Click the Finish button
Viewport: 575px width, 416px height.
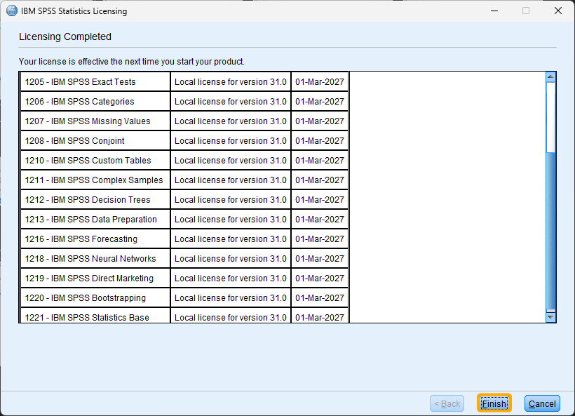(x=494, y=403)
